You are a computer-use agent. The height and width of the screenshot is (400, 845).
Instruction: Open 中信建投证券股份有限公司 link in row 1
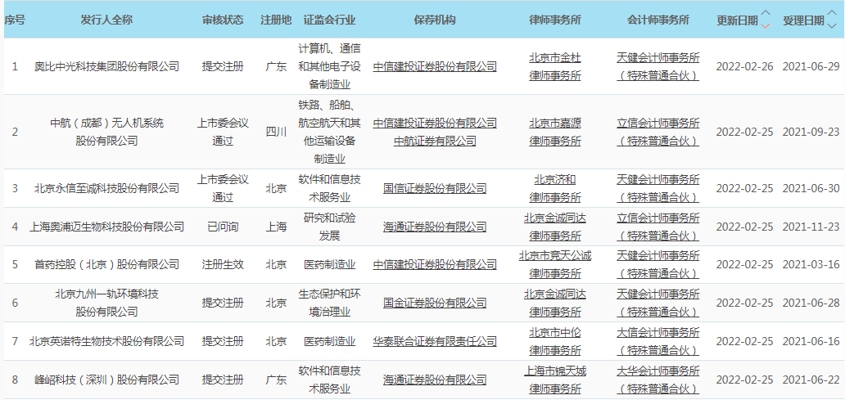click(x=435, y=66)
